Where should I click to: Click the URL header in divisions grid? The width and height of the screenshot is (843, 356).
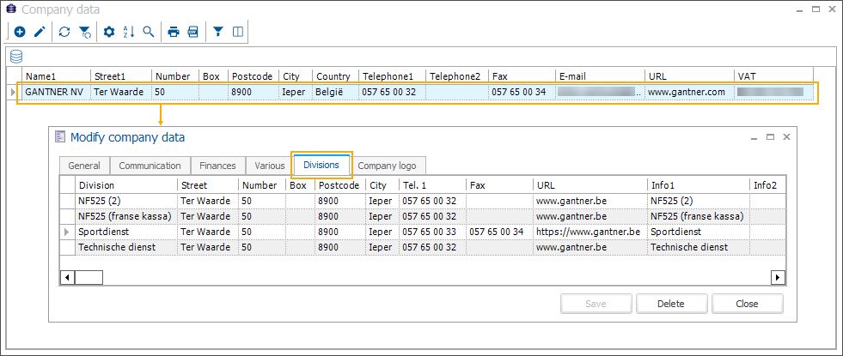click(x=589, y=185)
